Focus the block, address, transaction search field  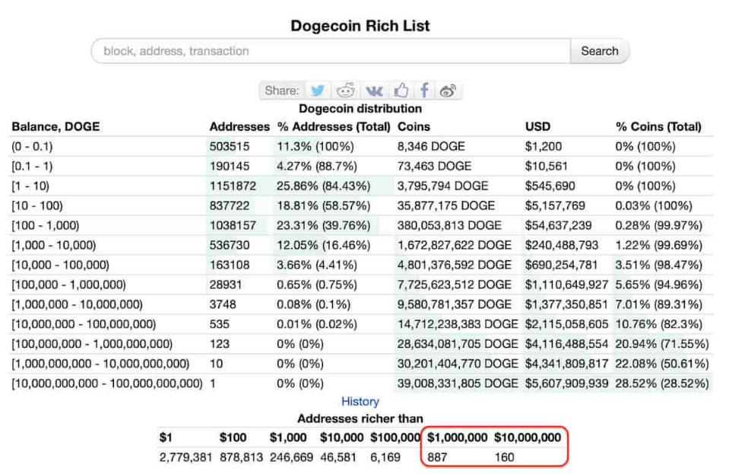(x=331, y=51)
